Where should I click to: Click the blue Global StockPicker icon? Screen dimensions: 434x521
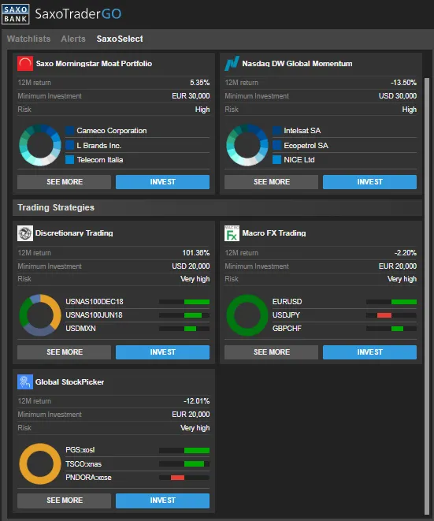tap(25, 381)
